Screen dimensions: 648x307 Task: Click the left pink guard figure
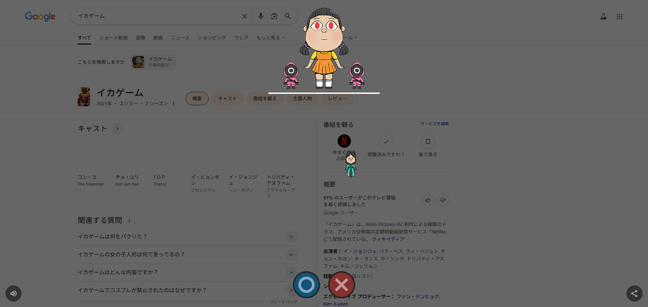pos(291,75)
